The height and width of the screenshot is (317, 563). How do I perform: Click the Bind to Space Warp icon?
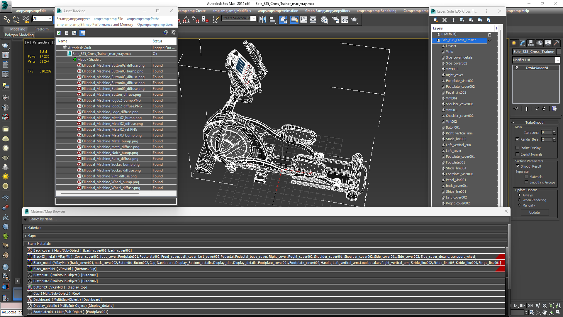coord(26,20)
